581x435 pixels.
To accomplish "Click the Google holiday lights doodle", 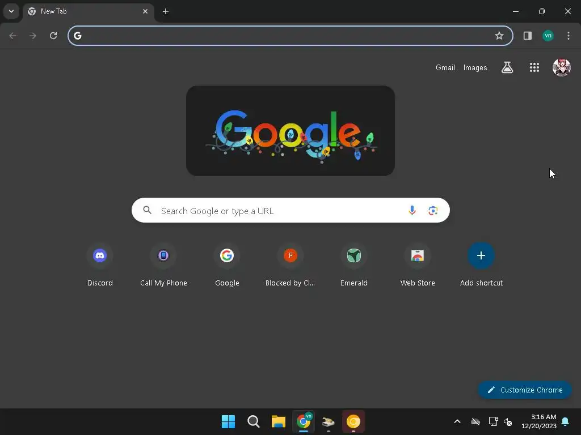I will click(x=290, y=131).
